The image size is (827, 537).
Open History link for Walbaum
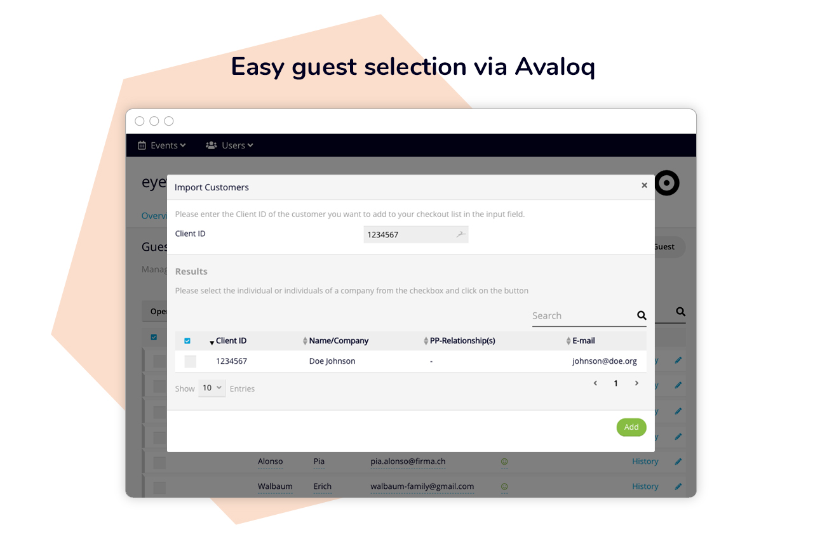(645, 486)
